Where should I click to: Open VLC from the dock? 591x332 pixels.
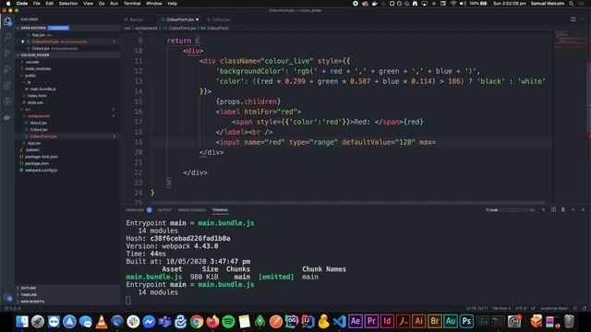click(x=102, y=322)
